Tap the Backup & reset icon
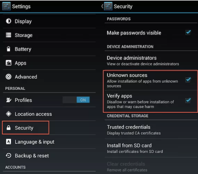The image size is (198, 174). (x=9, y=156)
